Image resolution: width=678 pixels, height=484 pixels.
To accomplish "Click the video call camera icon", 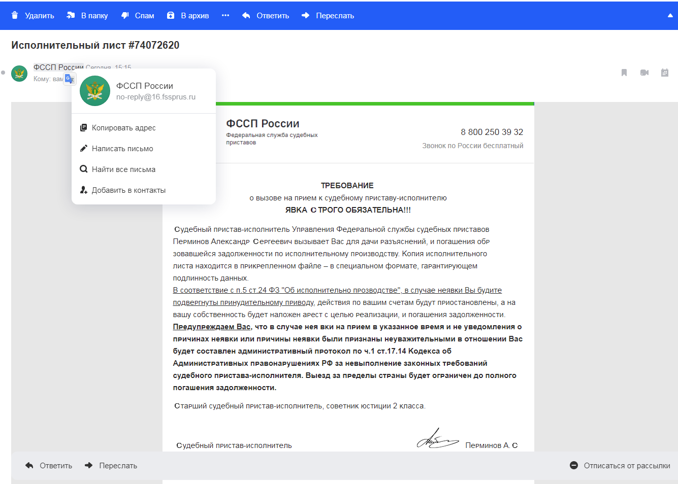I will coord(644,73).
